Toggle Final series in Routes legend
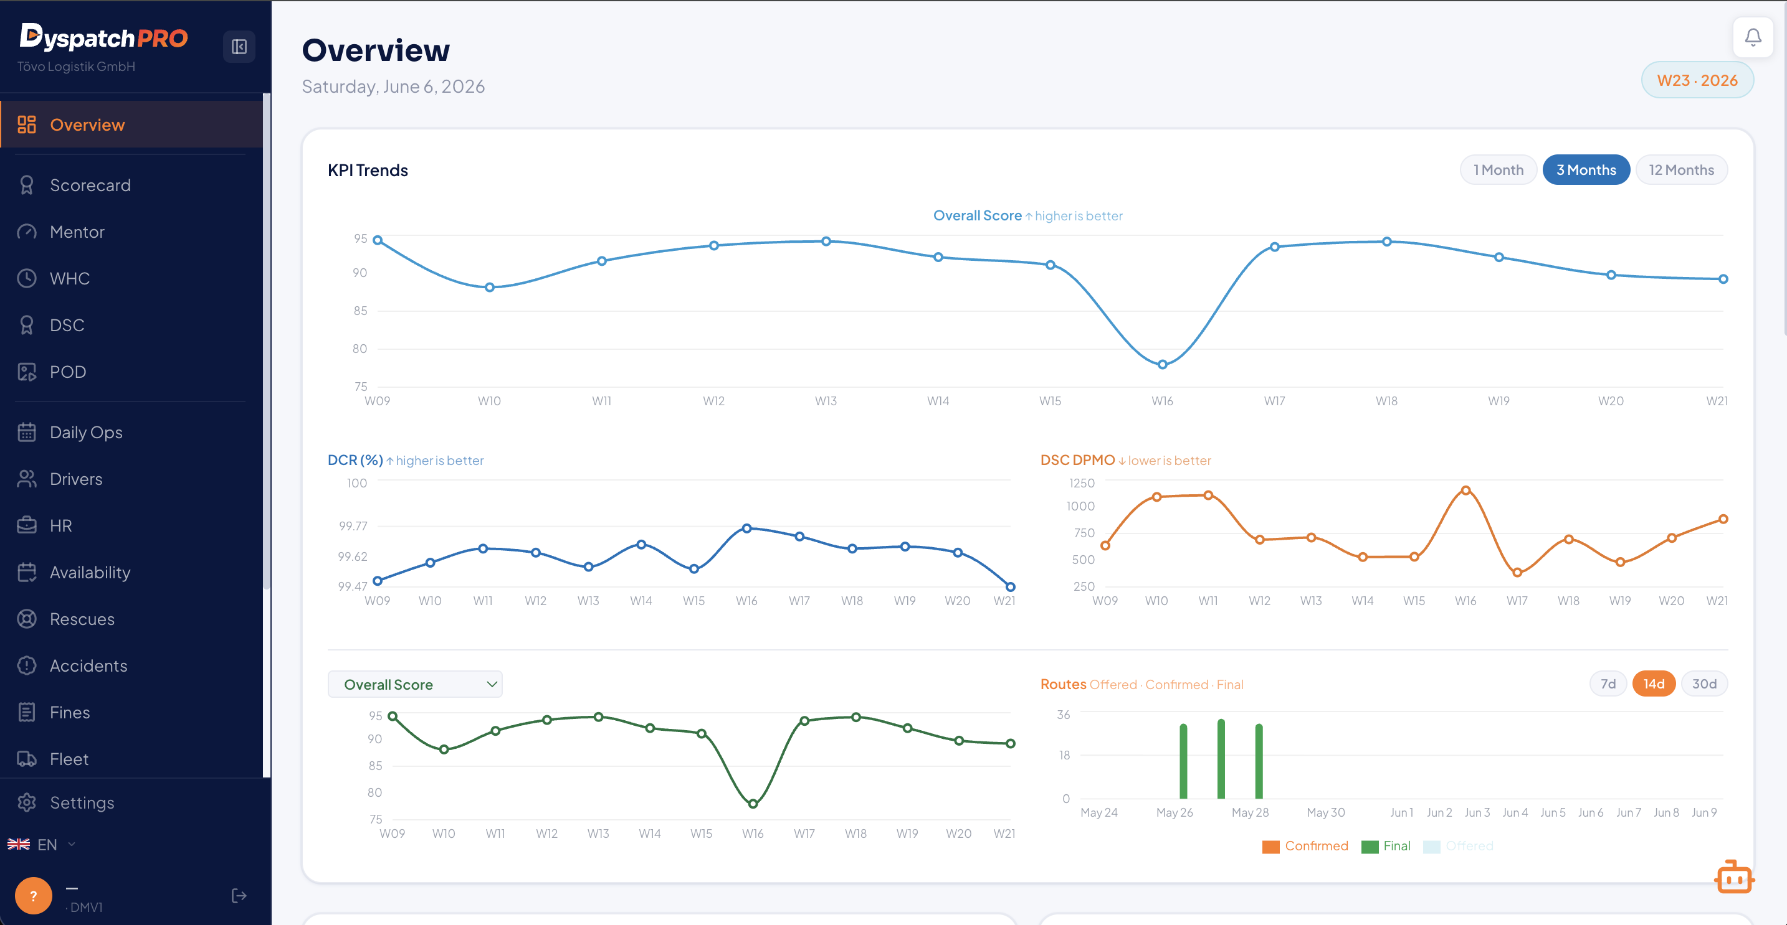Viewport: 1787px width, 925px height. coord(1385,846)
